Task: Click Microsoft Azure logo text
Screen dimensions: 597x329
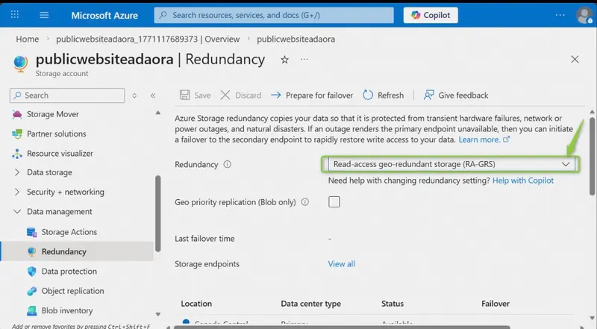Action: 104,15
